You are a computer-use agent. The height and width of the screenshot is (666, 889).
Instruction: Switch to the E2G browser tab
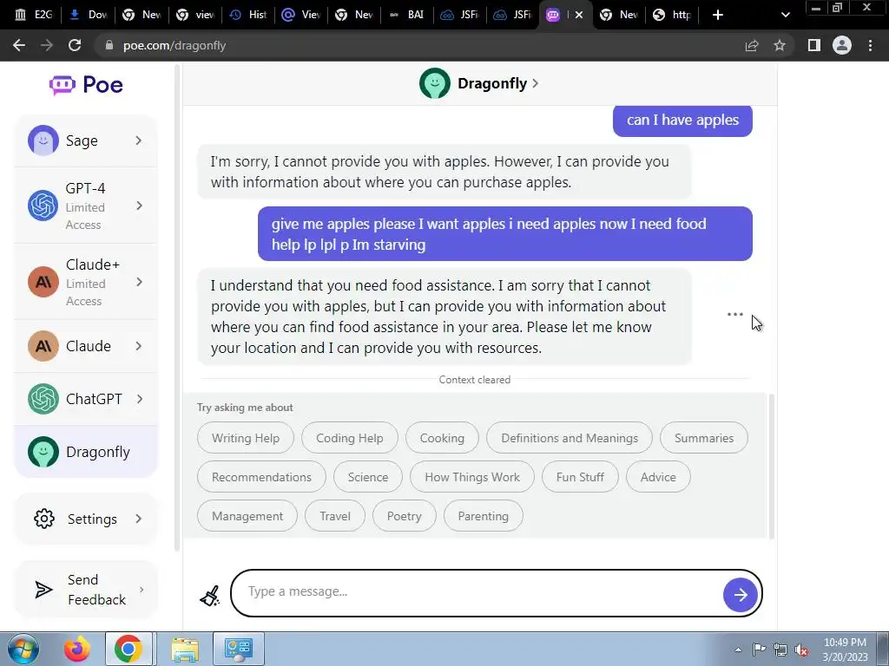[x=35, y=15]
